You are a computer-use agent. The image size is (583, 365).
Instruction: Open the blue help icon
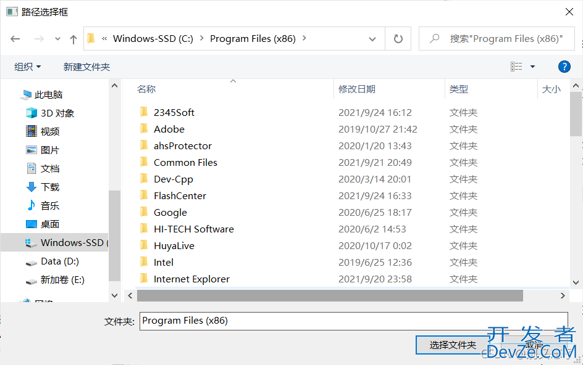pyautogui.click(x=564, y=67)
